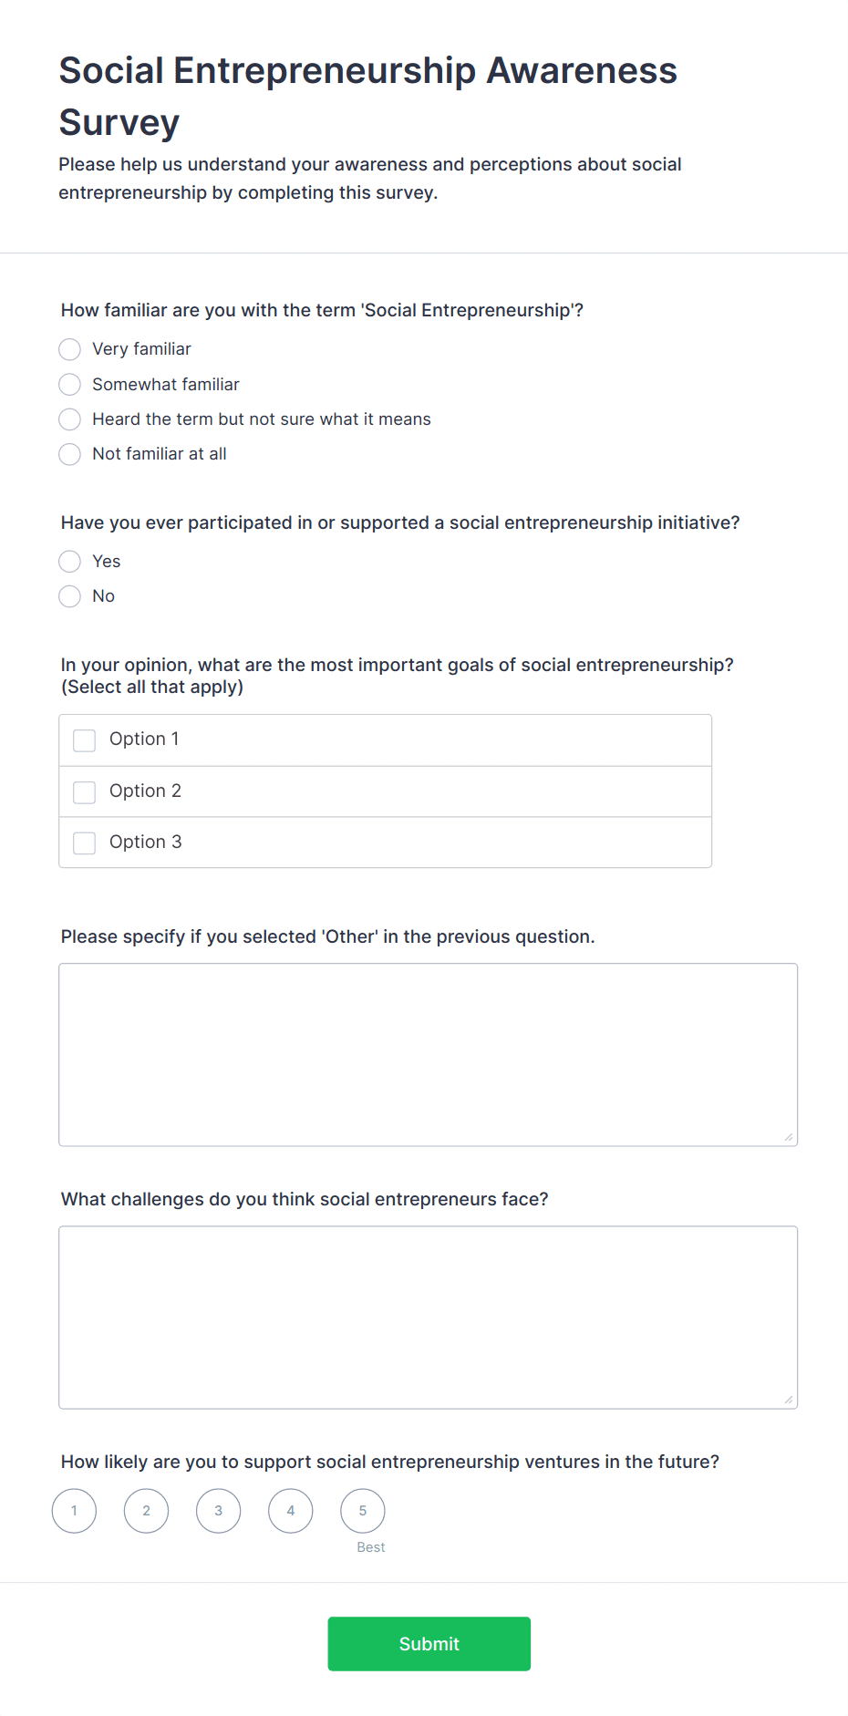
Task: Rate likelihood as 1
Action: pyautogui.click(x=75, y=1511)
